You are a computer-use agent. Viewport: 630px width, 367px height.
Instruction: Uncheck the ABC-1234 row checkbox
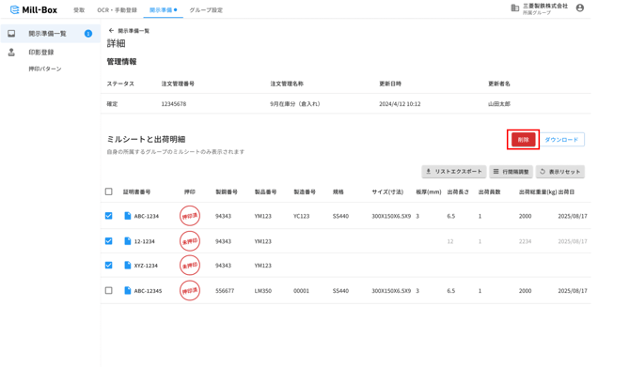pyautogui.click(x=108, y=216)
